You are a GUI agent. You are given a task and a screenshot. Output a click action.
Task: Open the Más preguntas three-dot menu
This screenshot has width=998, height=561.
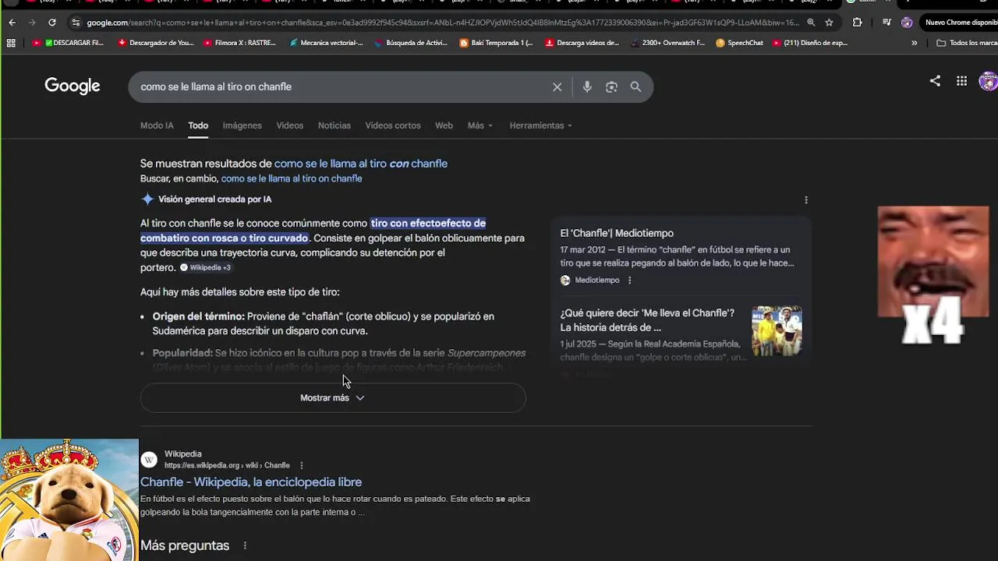[245, 546]
